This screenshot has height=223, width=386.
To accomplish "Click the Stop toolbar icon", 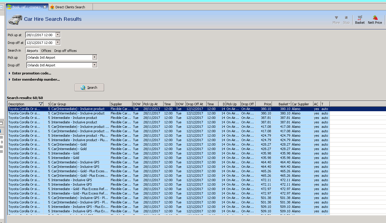I will tap(346, 18).
